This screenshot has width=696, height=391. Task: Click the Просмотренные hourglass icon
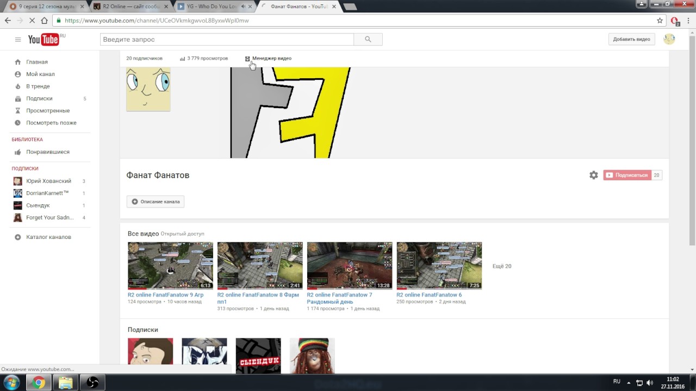point(18,111)
